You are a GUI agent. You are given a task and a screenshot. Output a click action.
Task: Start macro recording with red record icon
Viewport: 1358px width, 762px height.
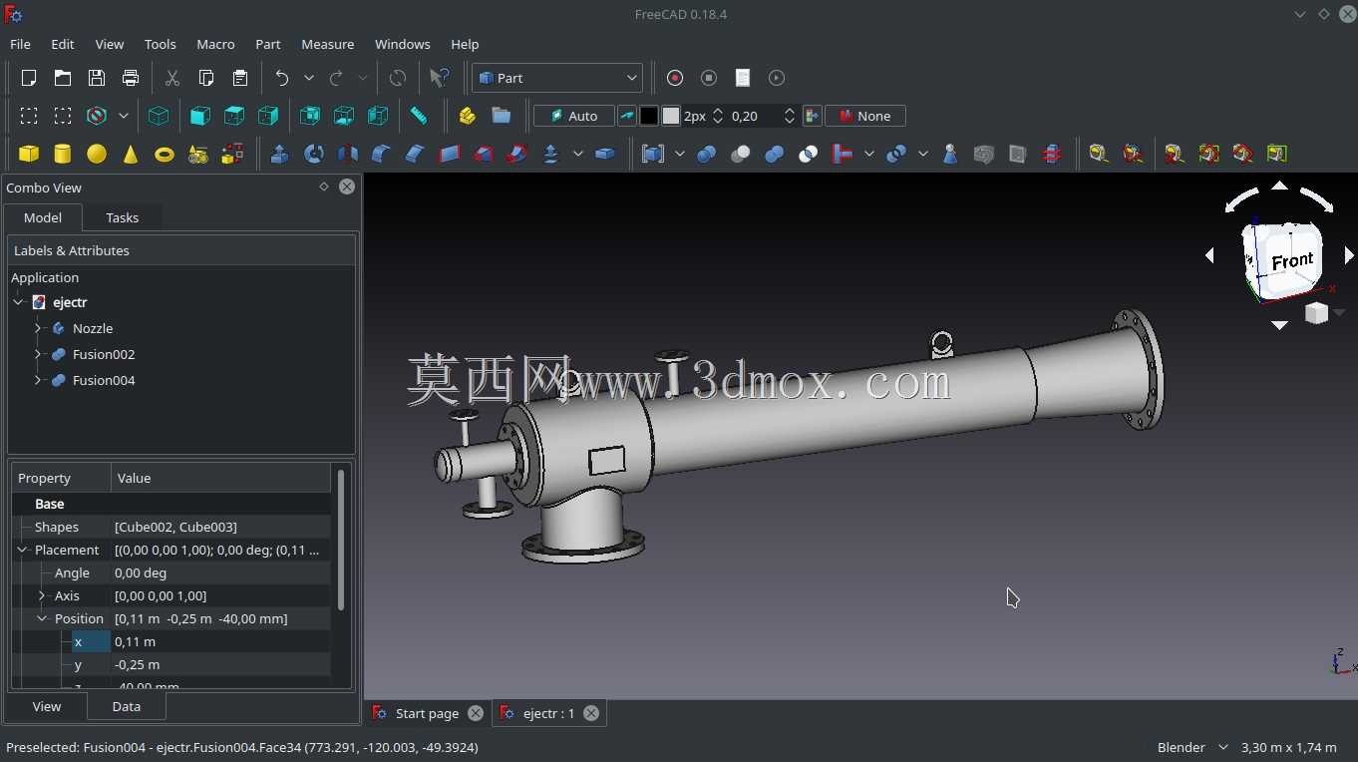(x=675, y=78)
